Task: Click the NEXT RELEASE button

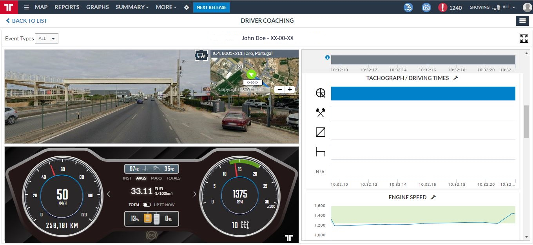Action: pos(211,7)
